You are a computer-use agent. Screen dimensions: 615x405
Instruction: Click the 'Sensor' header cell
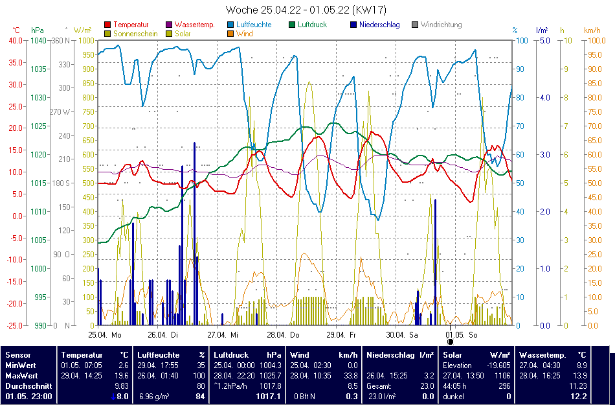18,354
